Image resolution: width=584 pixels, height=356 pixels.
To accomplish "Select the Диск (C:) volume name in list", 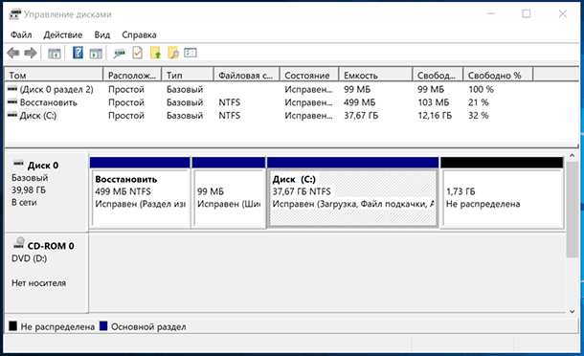I will coord(38,116).
